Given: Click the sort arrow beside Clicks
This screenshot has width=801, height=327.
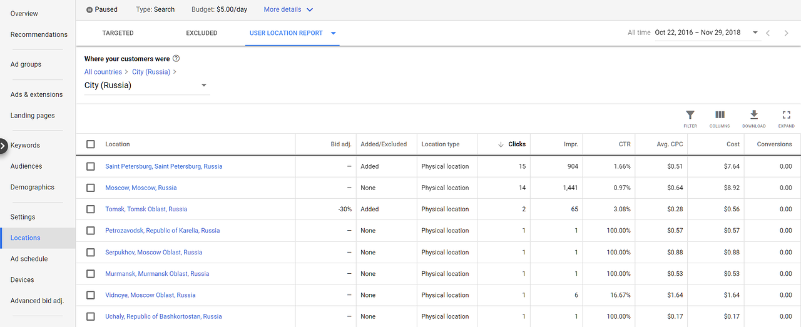Looking at the screenshot, I should point(501,144).
